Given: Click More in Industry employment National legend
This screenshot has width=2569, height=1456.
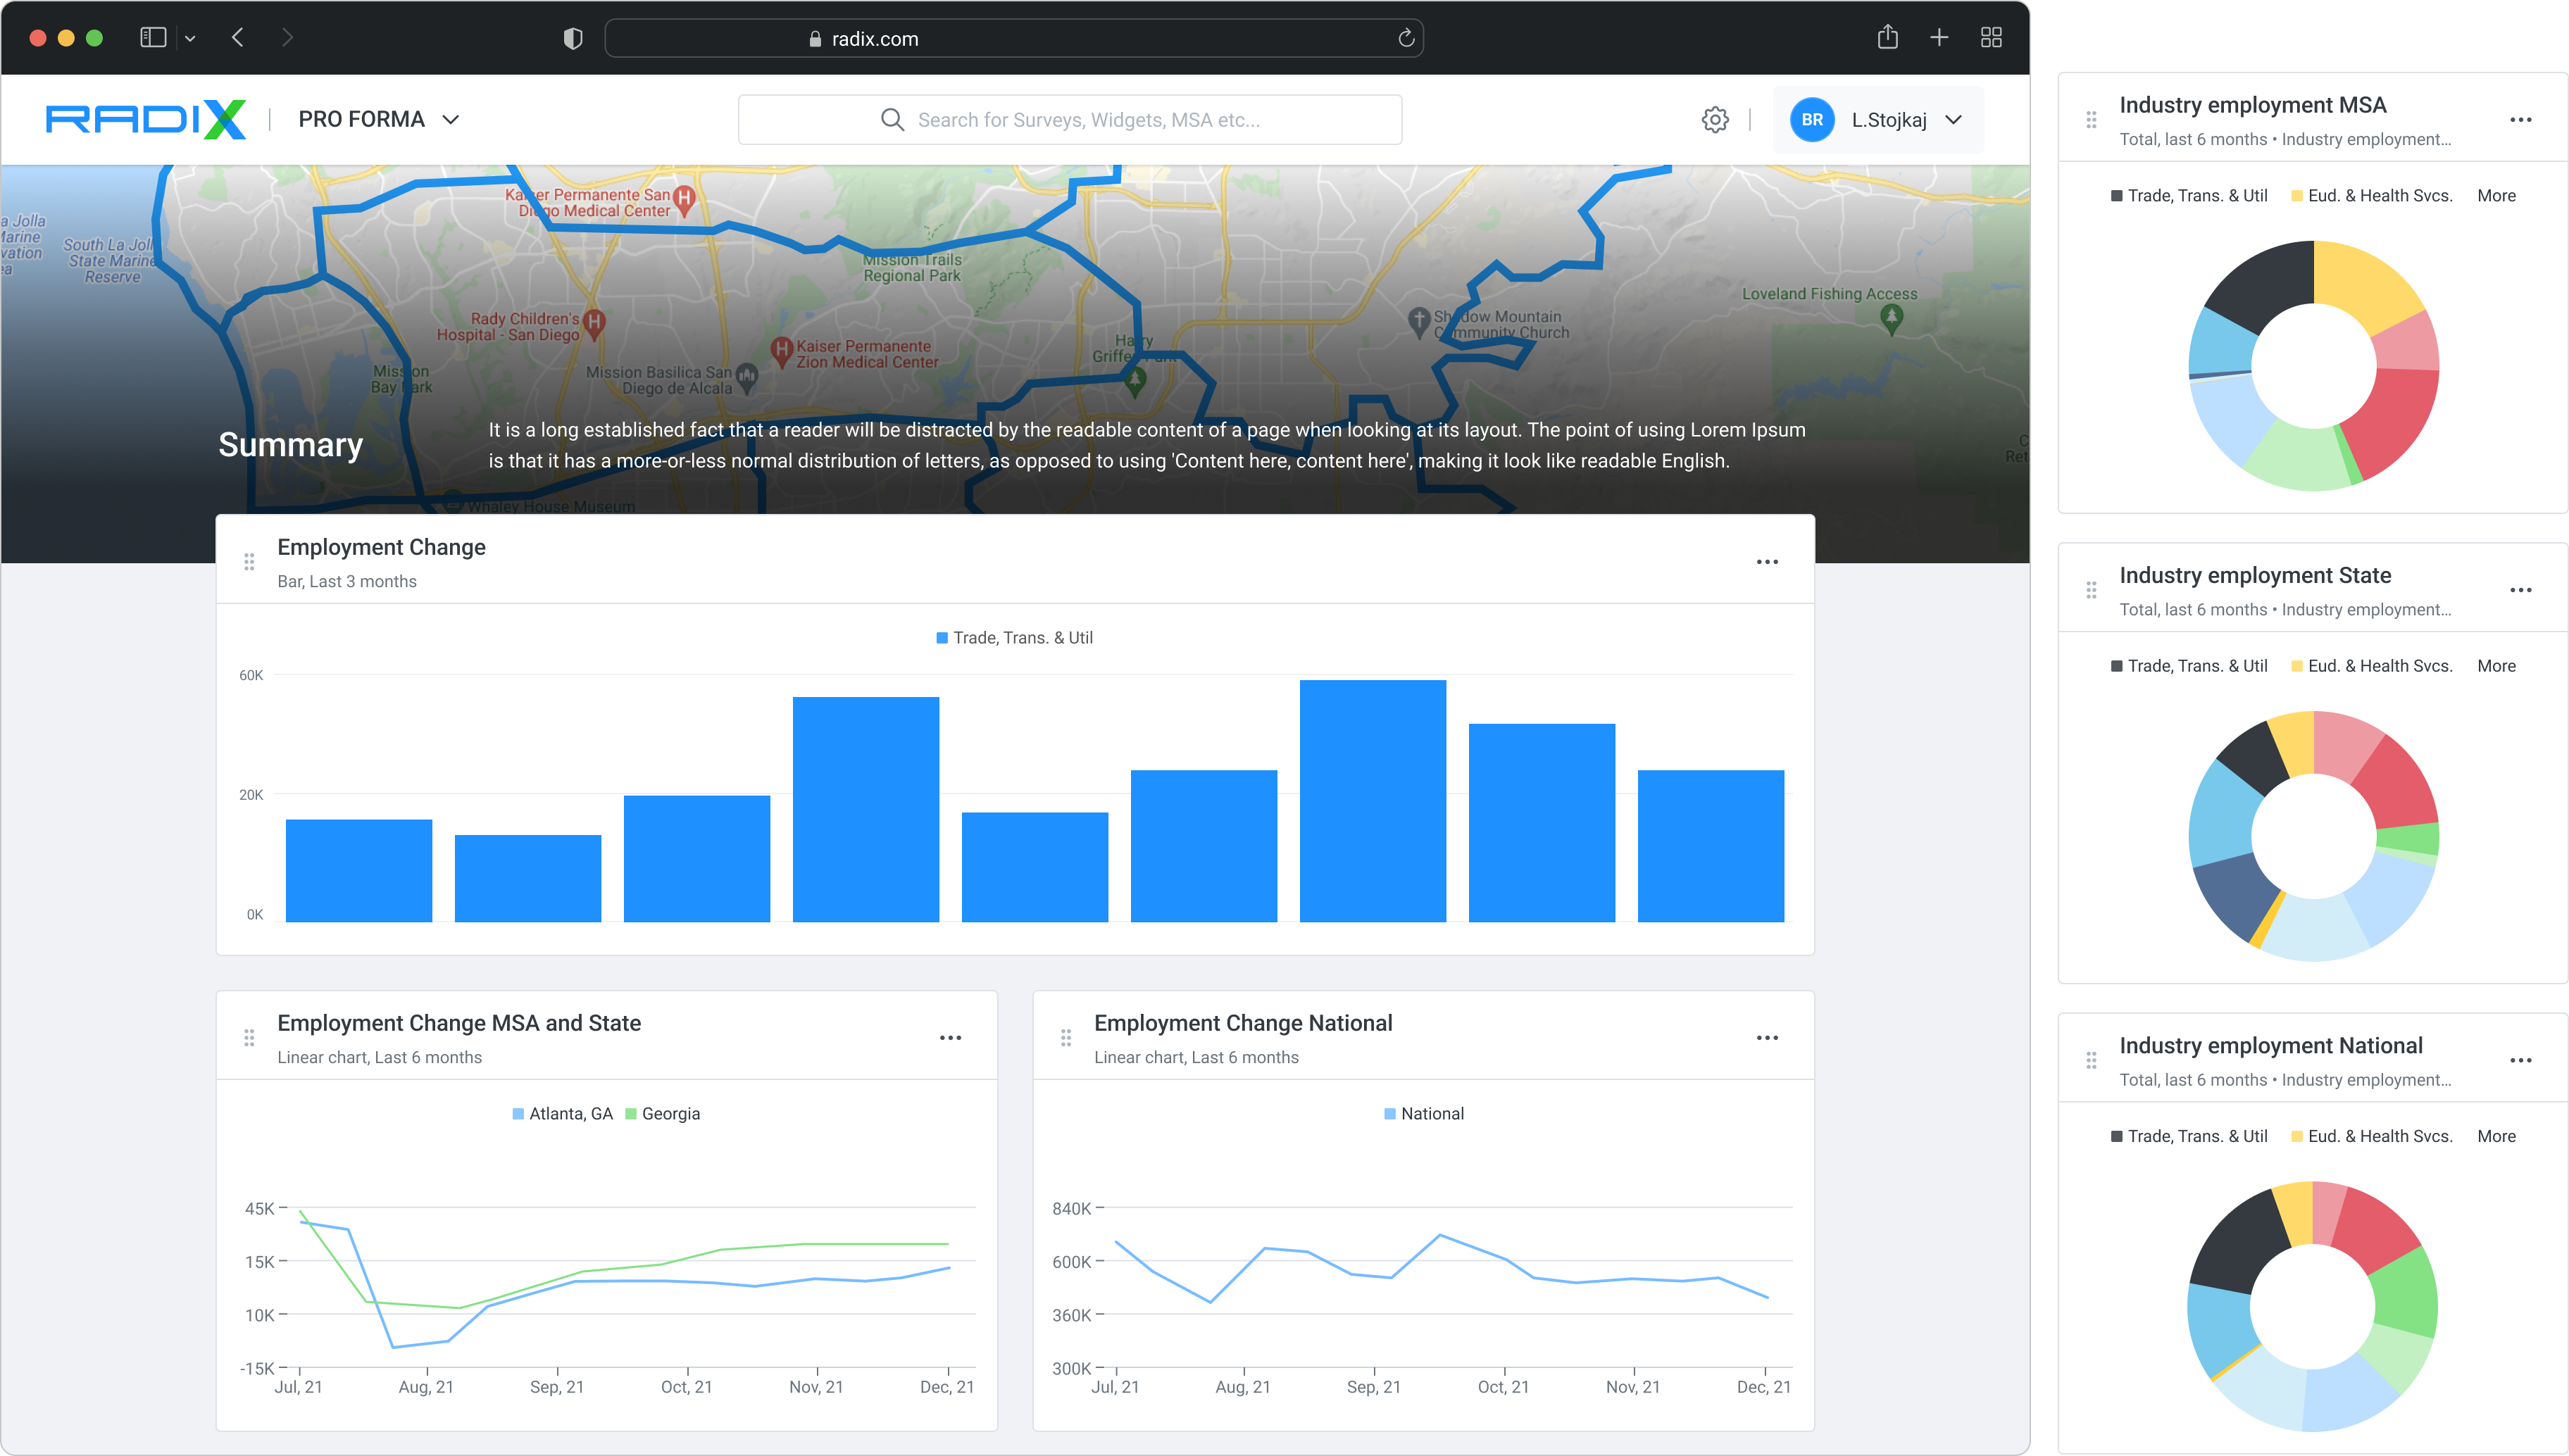Looking at the screenshot, I should [2496, 1136].
